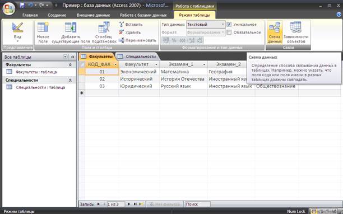The height and width of the screenshot is (214, 343).
Task: Click the Поиск search box
Action: (197, 204)
